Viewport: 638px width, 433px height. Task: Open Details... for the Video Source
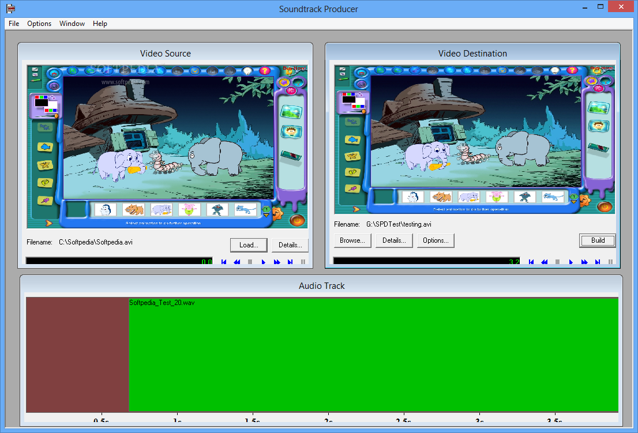click(290, 245)
